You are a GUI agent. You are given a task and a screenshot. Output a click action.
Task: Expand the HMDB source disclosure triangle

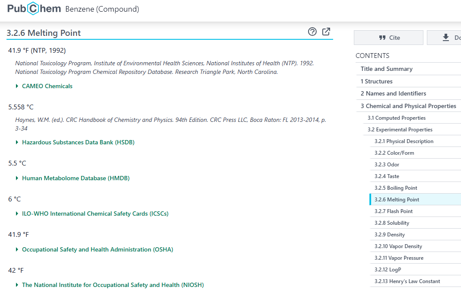[17, 178]
